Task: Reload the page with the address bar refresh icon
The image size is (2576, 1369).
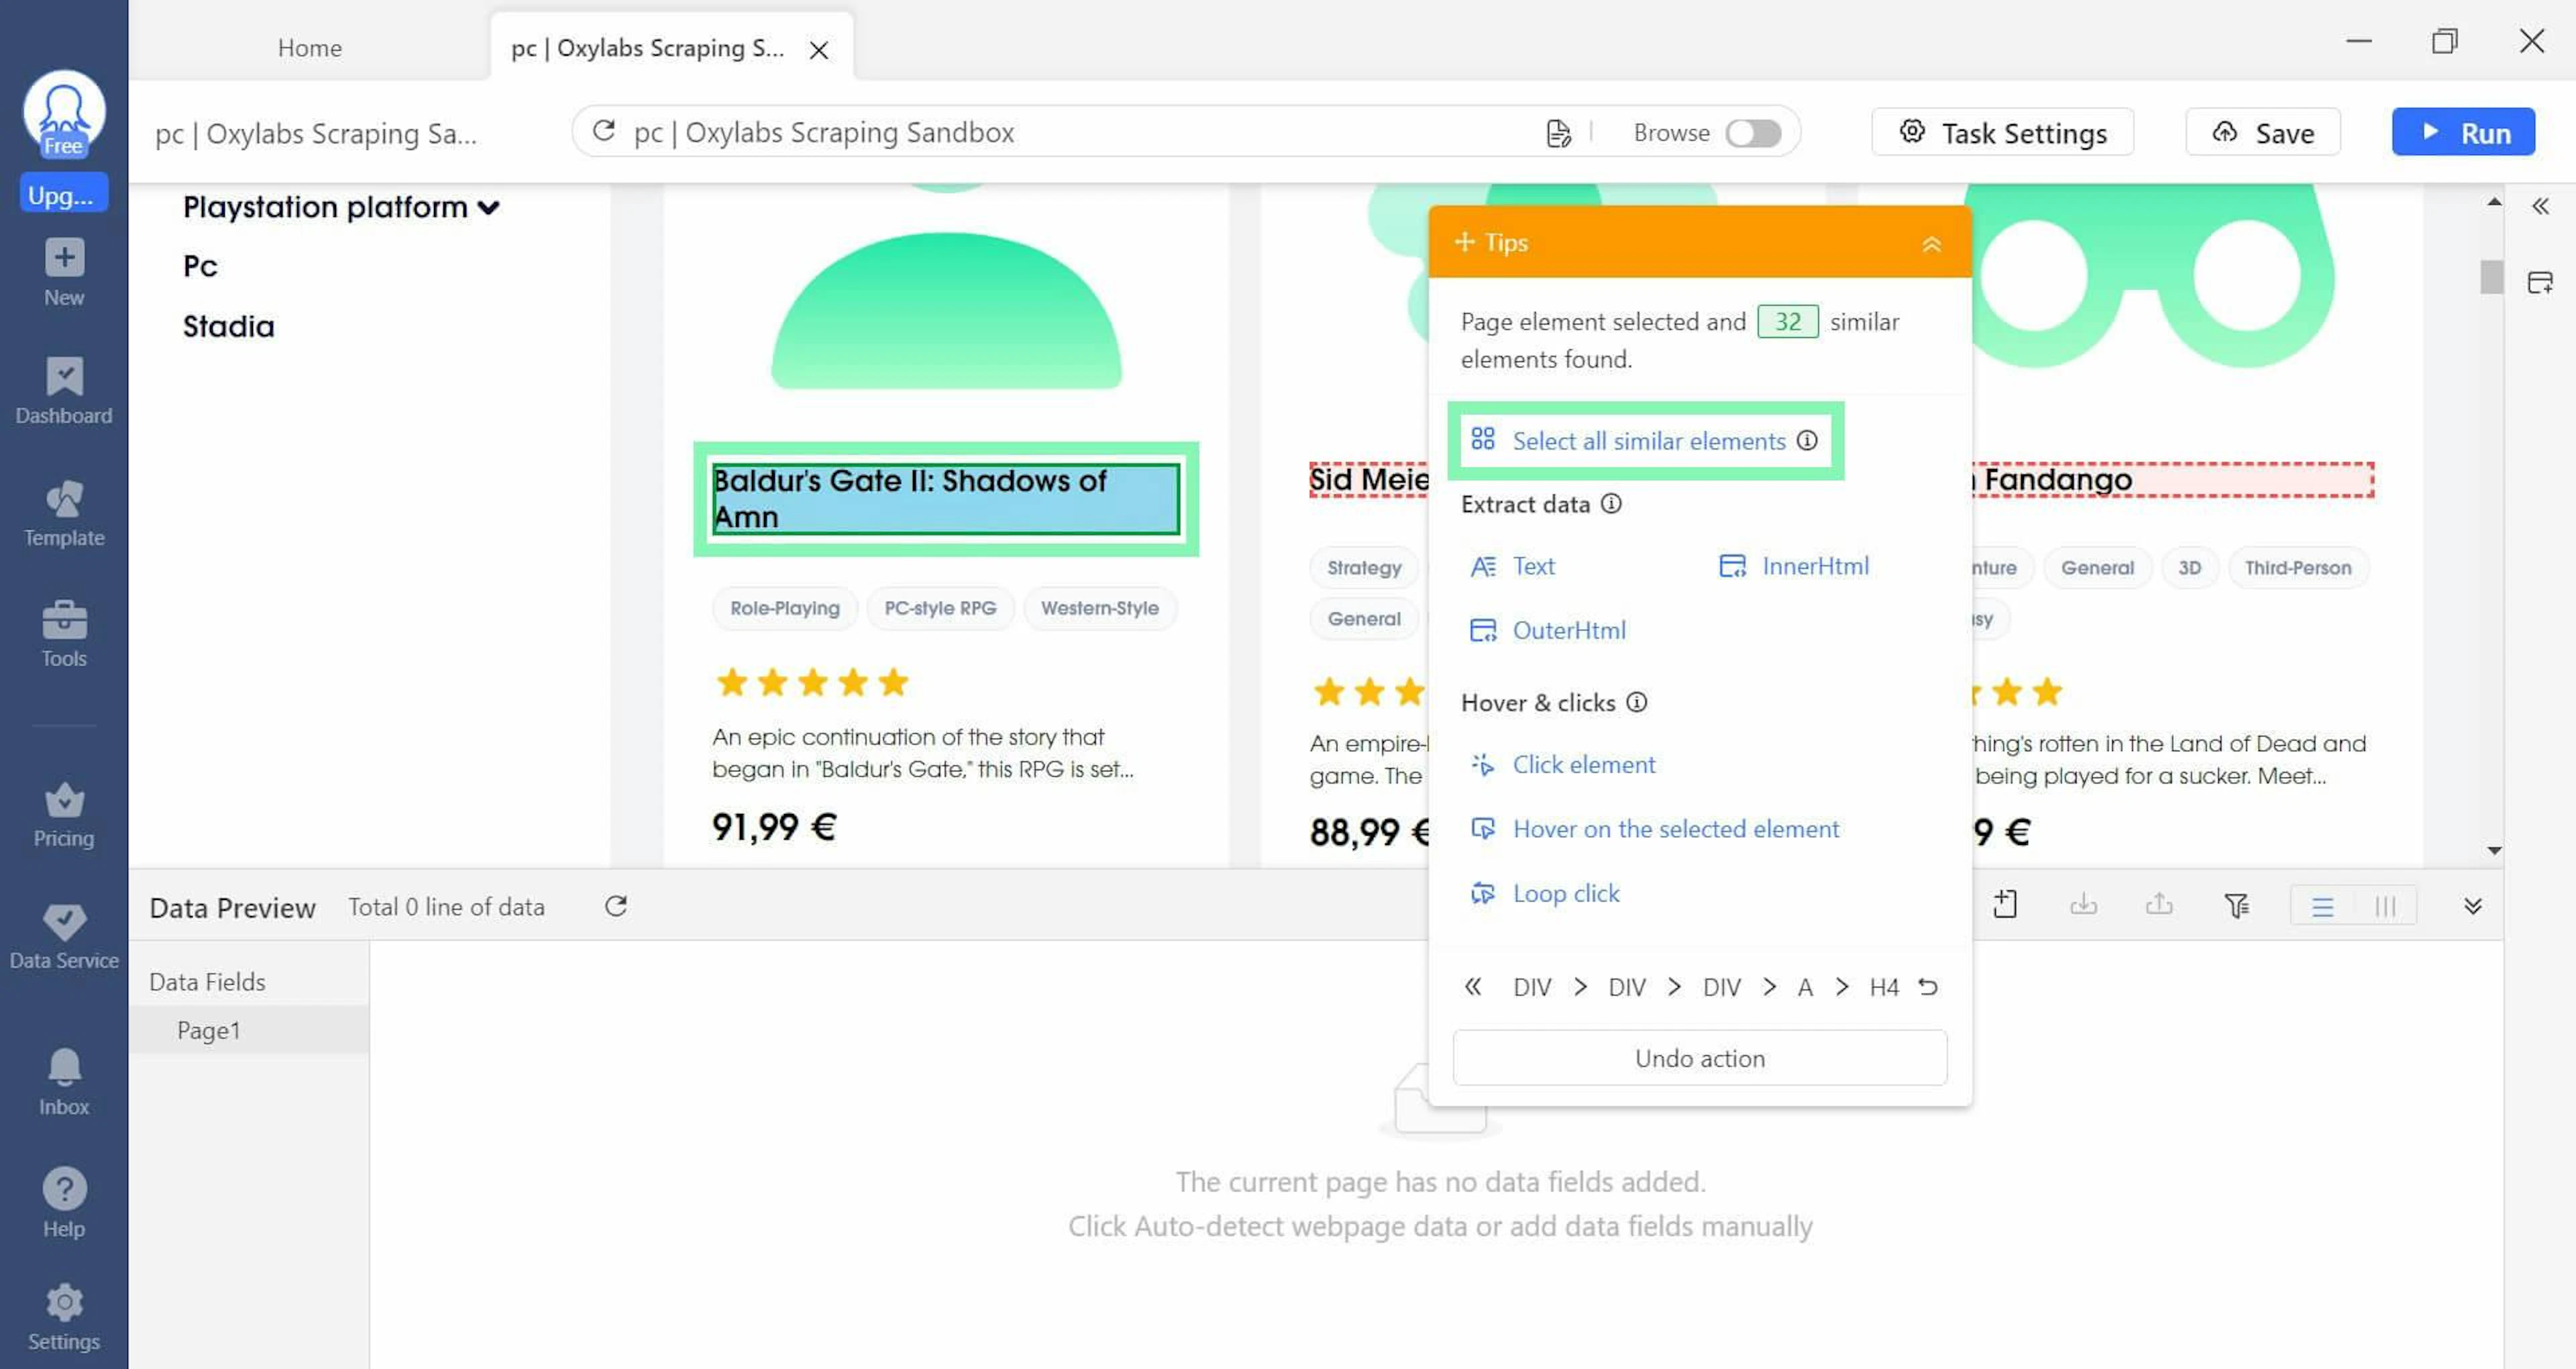Action: pos(603,131)
